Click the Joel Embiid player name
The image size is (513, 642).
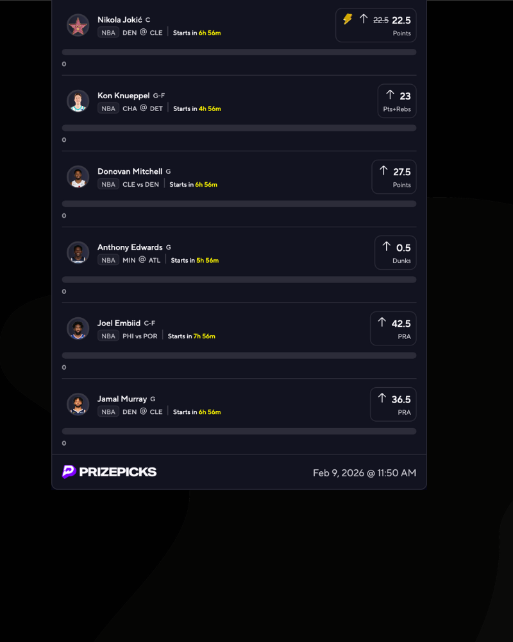tap(119, 324)
